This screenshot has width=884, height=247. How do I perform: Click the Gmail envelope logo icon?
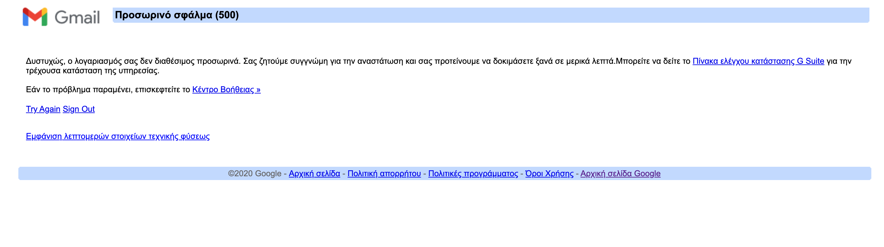(x=35, y=17)
